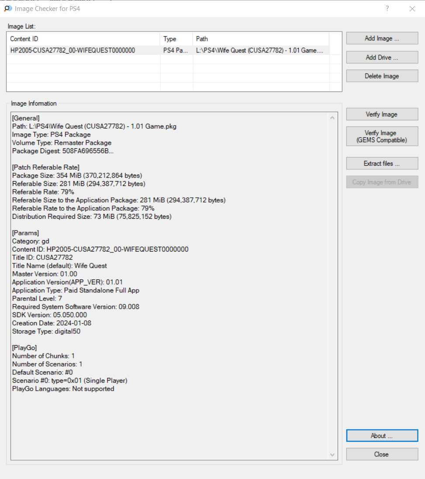Click scroll down arrow in Image Information

[x=332, y=455]
